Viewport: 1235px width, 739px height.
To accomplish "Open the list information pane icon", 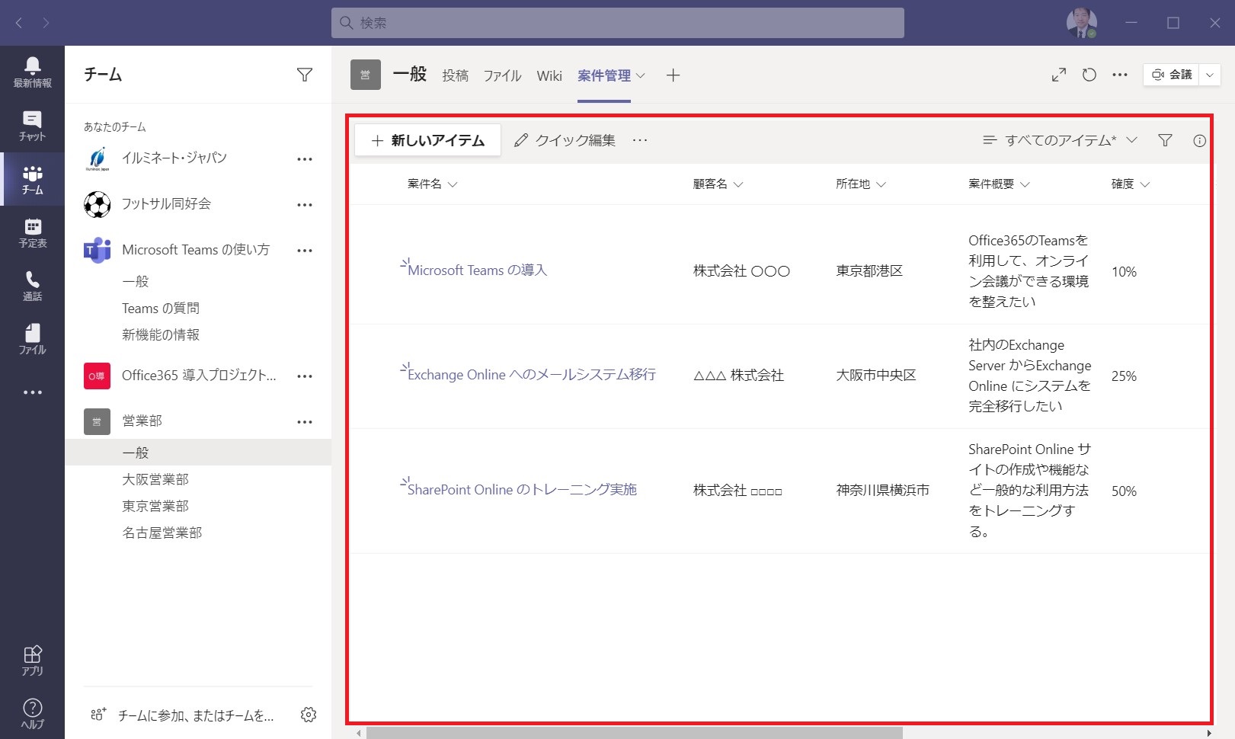I will pyautogui.click(x=1199, y=141).
